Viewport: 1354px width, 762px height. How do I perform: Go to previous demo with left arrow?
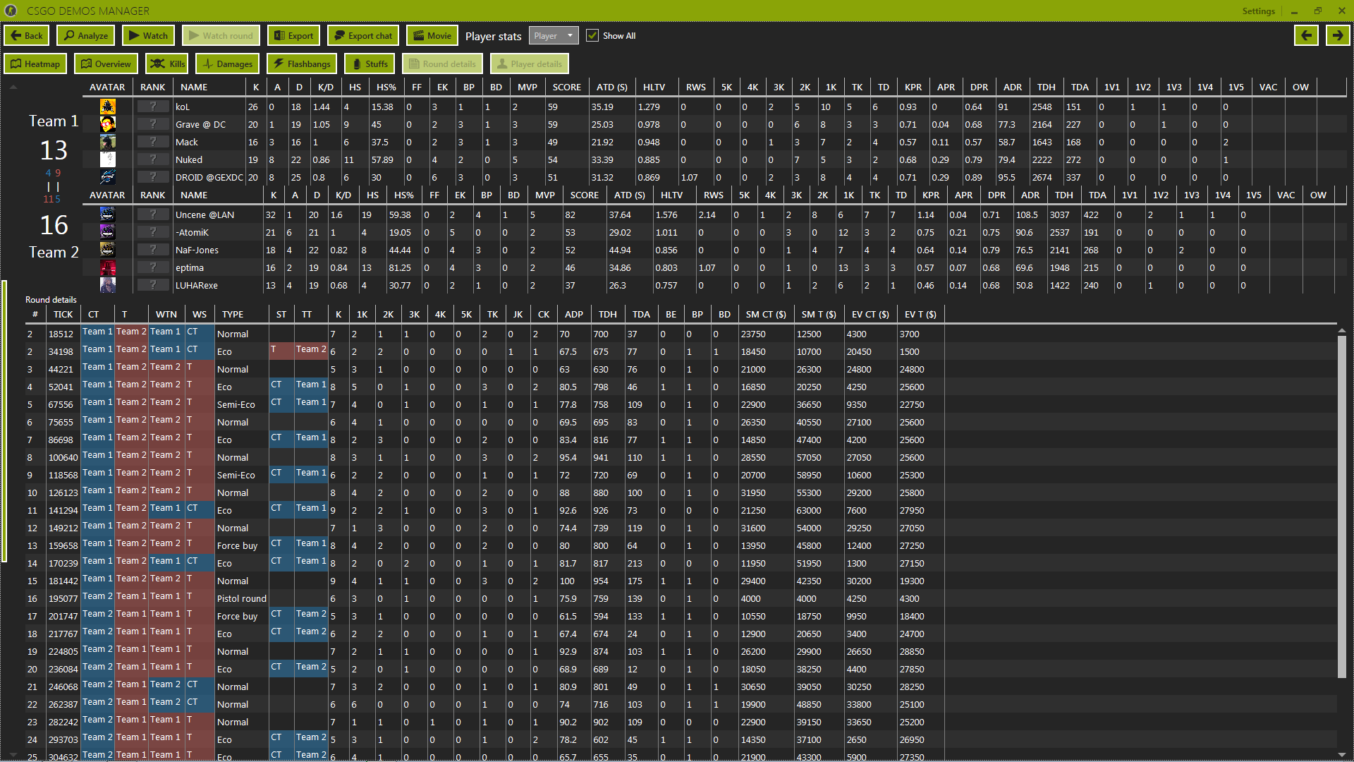pos(1306,35)
